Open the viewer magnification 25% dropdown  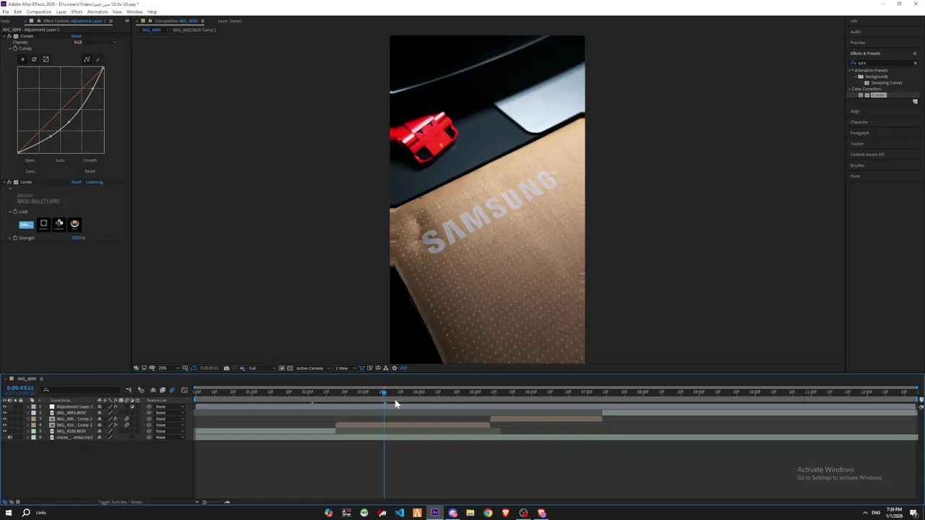[x=169, y=368]
